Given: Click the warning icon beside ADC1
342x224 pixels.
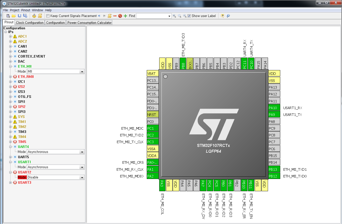Looking at the screenshot, I should pos(15,37).
